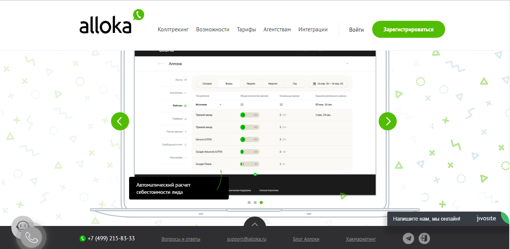510x249 pixels.
Task: Select the third green carousel dot
Action: click(261, 203)
